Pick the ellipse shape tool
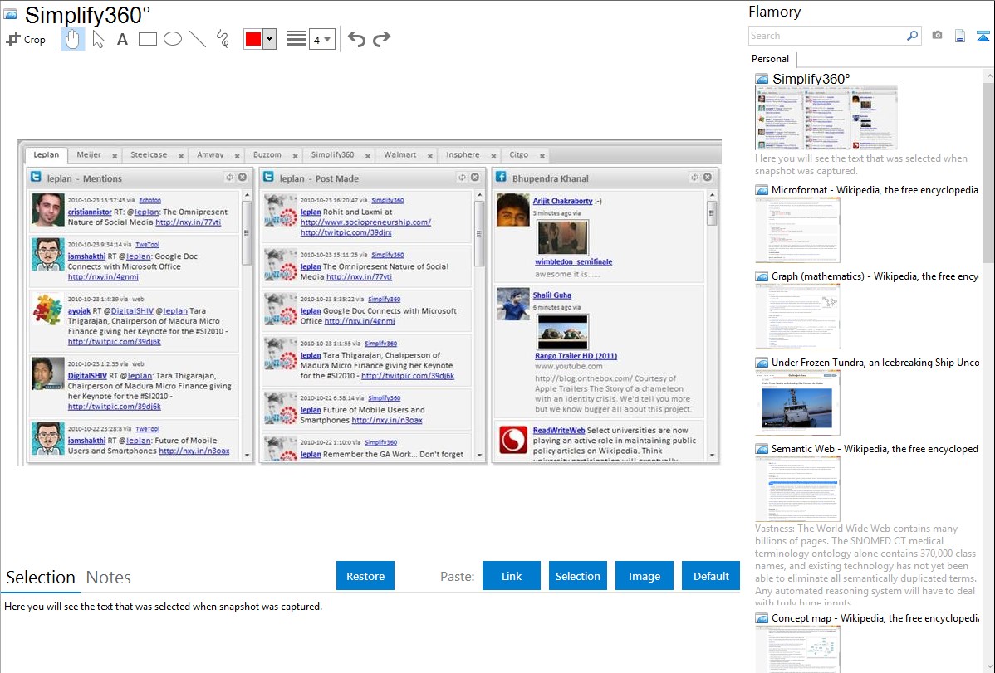 (172, 39)
